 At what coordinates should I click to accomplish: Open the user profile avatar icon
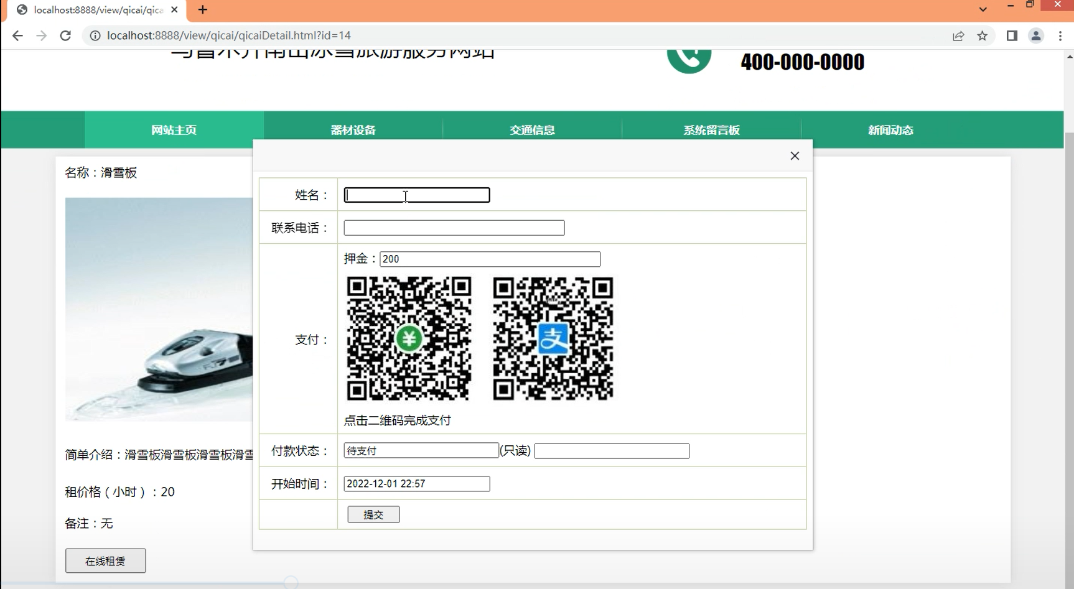click(x=1036, y=35)
